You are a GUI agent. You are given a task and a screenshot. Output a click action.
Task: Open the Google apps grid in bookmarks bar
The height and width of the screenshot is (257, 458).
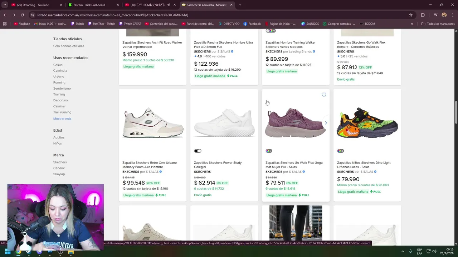click(x=5, y=24)
